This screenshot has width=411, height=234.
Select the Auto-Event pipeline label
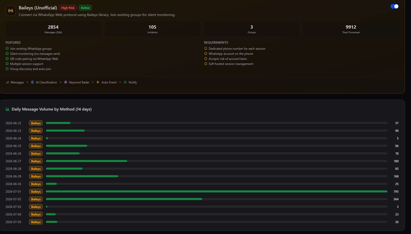pyautogui.click(x=109, y=82)
